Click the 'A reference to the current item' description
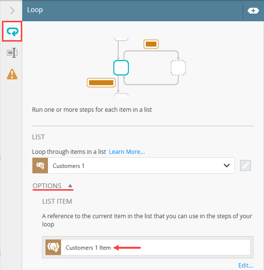The image size is (264, 270). 147,220
